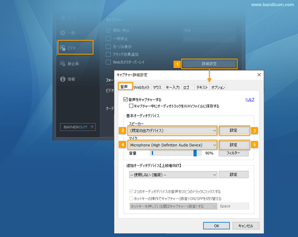
Task: Open the 一般 gear settings in sidebar
Action: [x=68, y=33]
